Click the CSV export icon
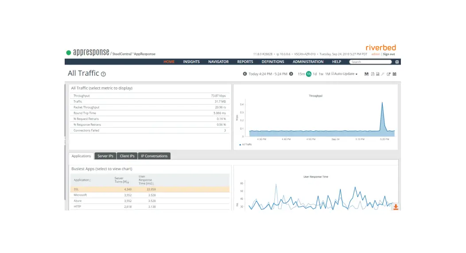466x253 pixels. [378, 74]
